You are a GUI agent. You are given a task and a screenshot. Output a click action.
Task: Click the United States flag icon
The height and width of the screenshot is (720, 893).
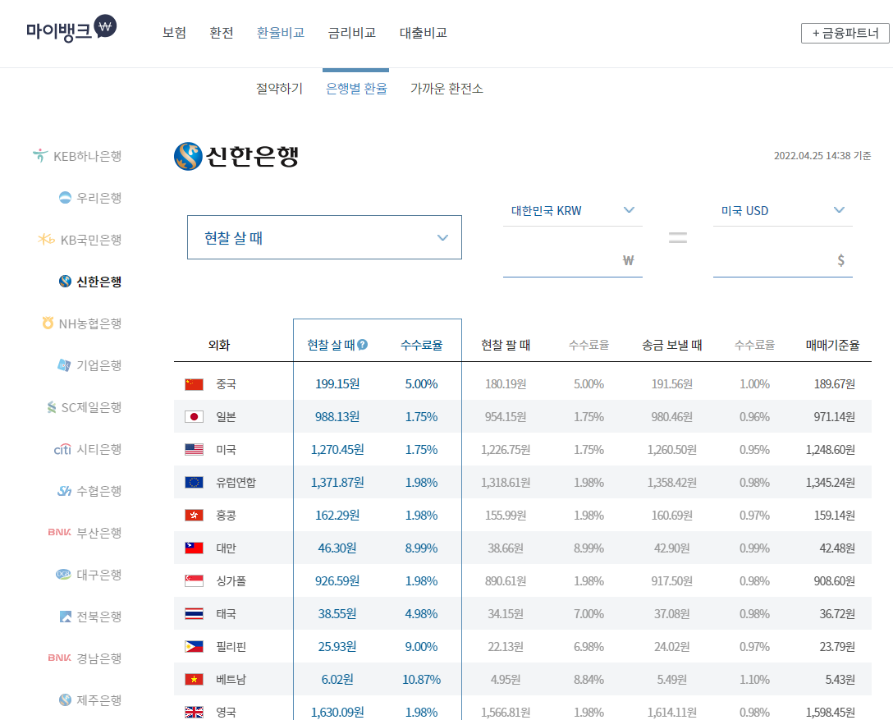(x=195, y=450)
